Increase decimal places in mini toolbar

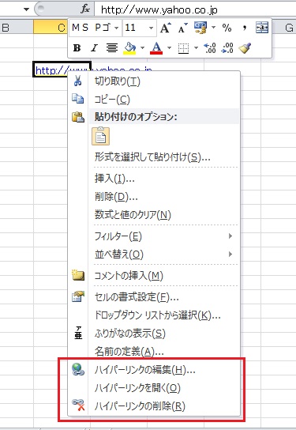coord(210,48)
